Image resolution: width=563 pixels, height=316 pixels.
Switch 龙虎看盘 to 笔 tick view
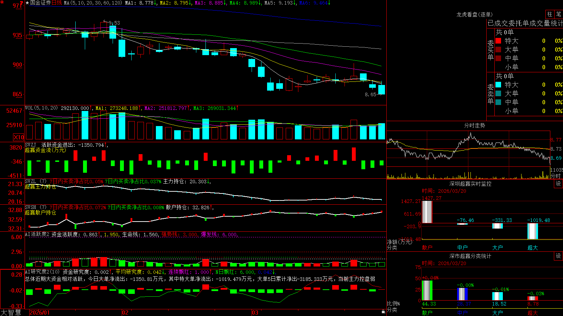(x=559, y=14)
